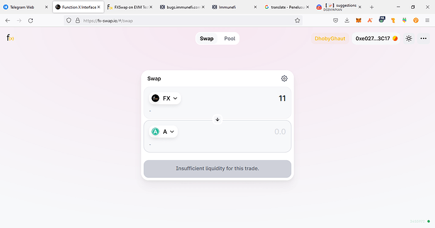The width and height of the screenshot is (435, 228).
Task: Open a new browser tab with plus
Action: click(x=372, y=7)
